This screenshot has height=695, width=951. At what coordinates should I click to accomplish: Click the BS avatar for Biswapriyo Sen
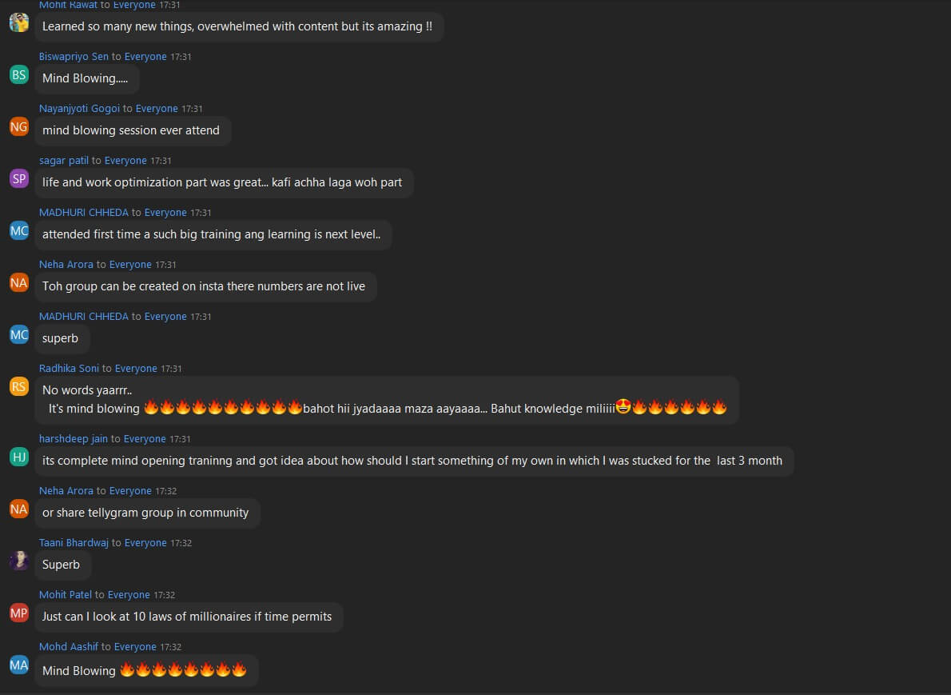[19, 74]
